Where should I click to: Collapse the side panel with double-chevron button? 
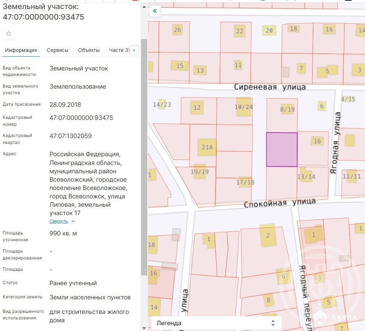[155, 11]
